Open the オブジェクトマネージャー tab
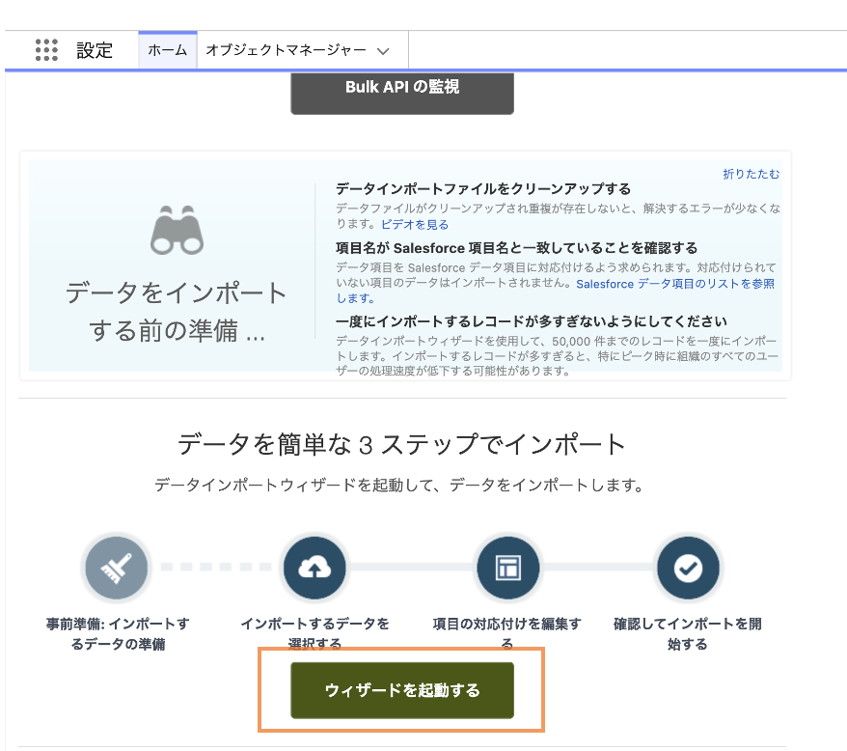Image resolution: width=847 pixels, height=751 pixels. [x=286, y=50]
